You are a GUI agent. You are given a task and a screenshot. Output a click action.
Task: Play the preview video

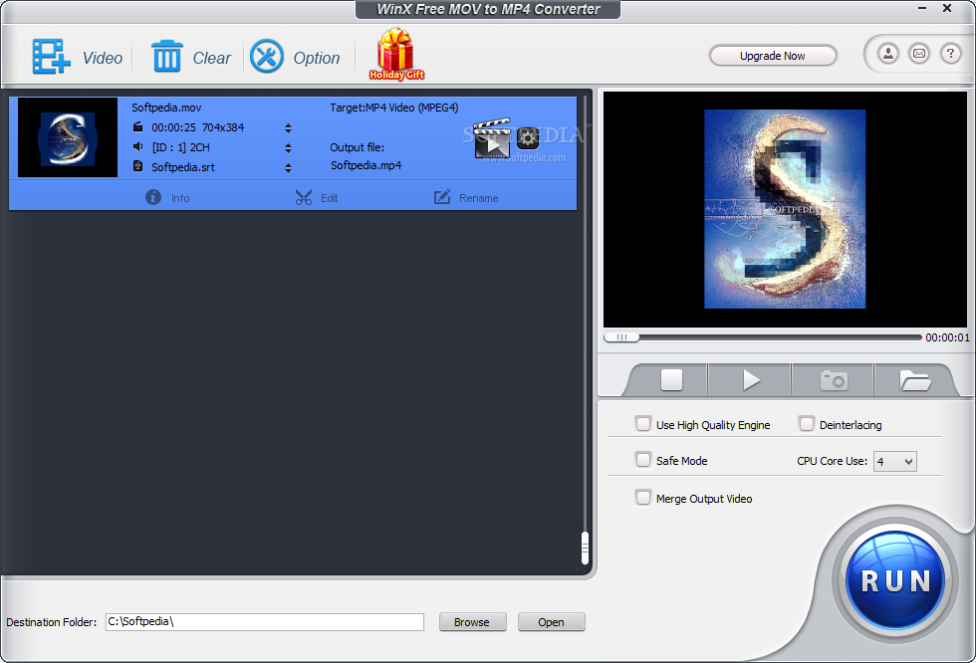click(x=751, y=379)
